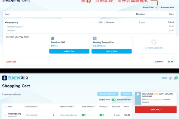Open Service Link None (default) dropdown

(x=41, y=115)
